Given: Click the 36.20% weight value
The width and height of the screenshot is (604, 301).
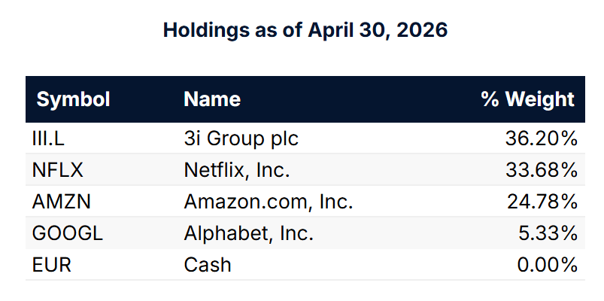Looking at the screenshot, I should point(542,138).
